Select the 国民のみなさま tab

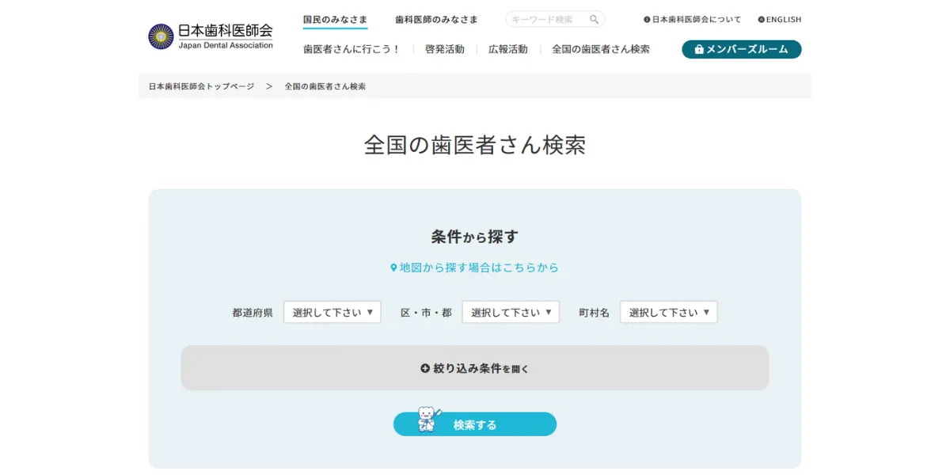(x=335, y=19)
